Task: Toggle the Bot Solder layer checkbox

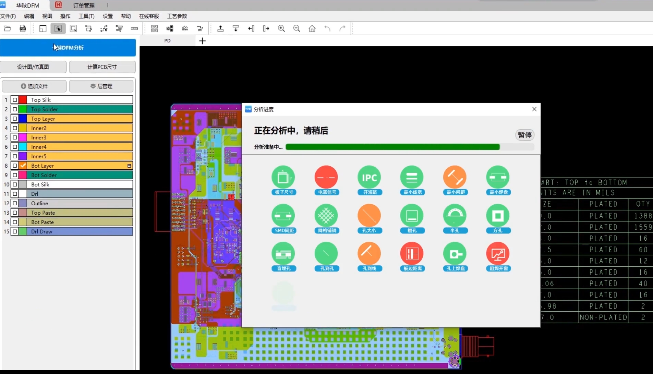Action: coord(15,175)
